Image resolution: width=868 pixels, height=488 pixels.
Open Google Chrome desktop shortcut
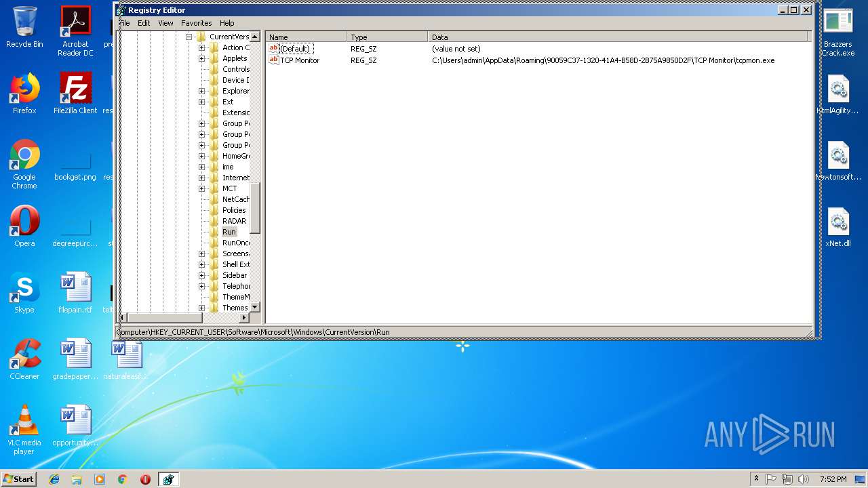click(x=24, y=164)
